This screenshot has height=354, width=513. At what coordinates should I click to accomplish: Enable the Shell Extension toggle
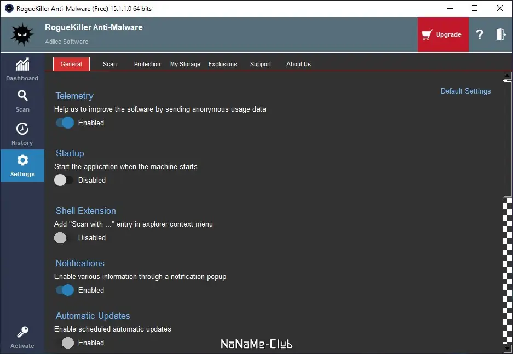point(64,237)
